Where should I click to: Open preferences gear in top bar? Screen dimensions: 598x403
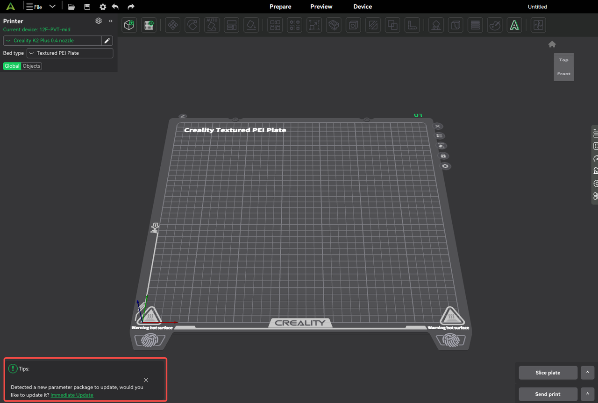pos(103,7)
